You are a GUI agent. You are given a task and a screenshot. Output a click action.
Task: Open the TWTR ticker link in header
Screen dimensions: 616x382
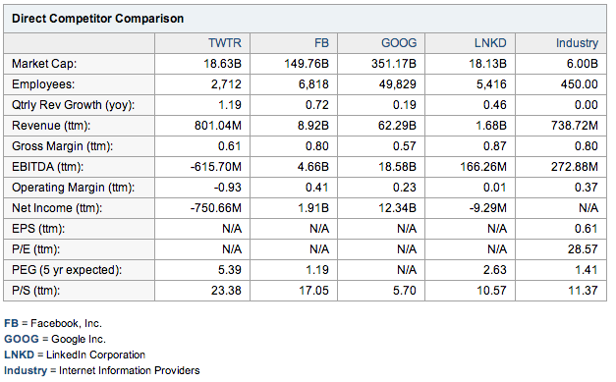tap(224, 43)
